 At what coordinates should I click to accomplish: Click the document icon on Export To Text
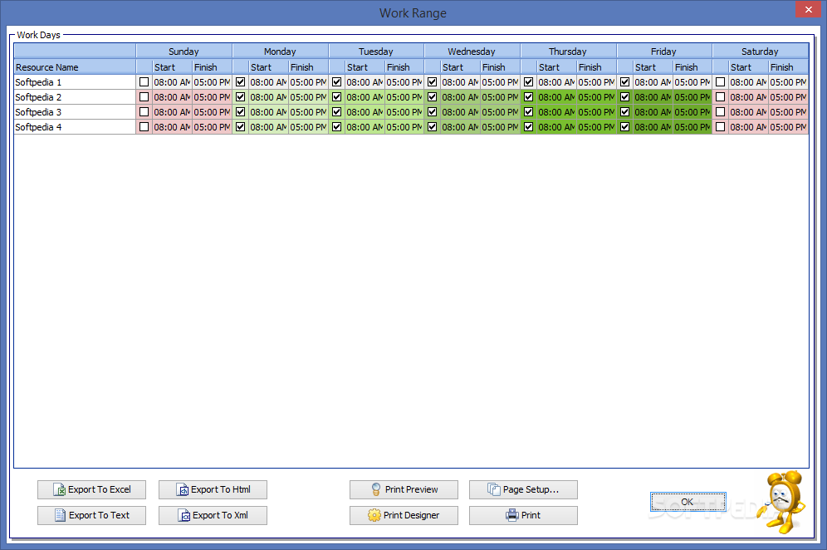[x=60, y=515]
